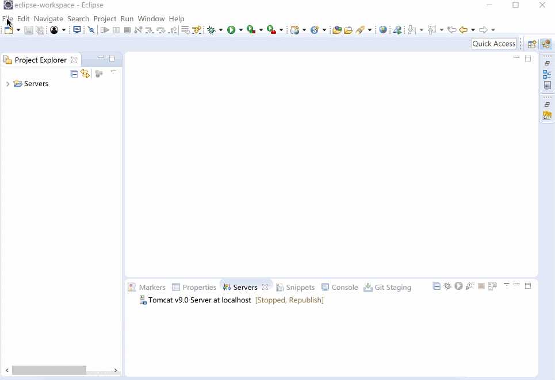Switch to the Properties tab
The width and height of the screenshot is (555, 380).
click(x=194, y=288)
